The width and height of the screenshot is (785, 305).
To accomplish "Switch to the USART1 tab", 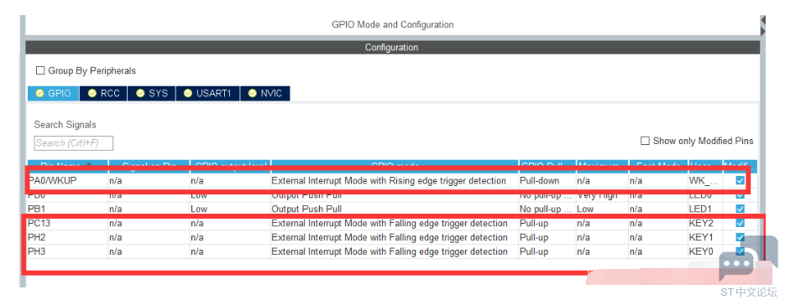I will [207, 94].
